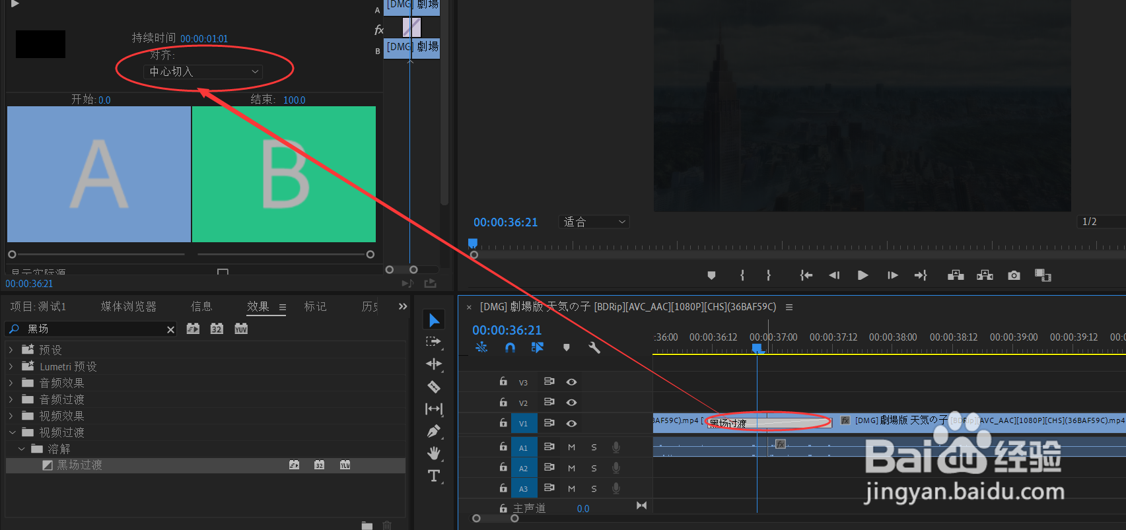Open 效果 panel menu icon
Image resolution: width=1126 pixels, height=530 pixels.
click(x=283, y=307)
